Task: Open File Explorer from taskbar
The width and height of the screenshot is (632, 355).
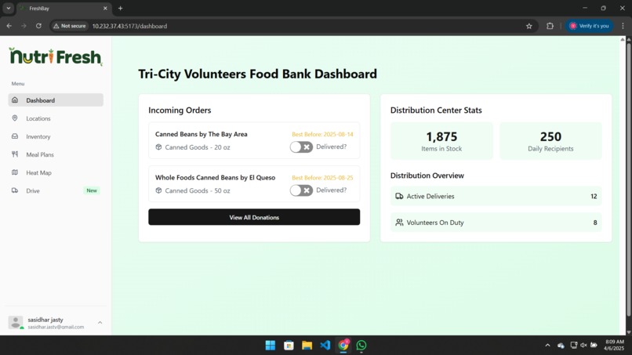Action: pyautogui.click(x=307, y=346)
